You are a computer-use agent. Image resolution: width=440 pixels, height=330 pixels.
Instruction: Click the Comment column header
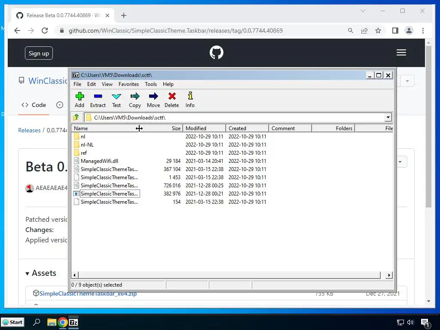[290, 128]
